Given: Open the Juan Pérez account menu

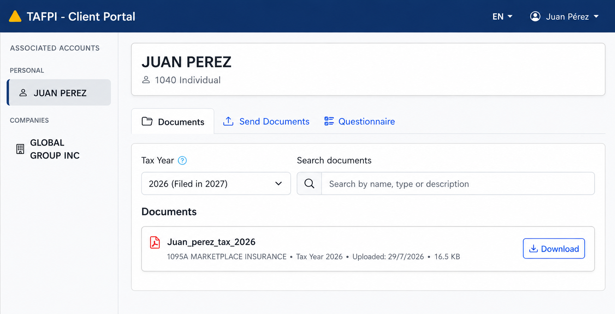Looking at the screenshot, I should (x=565, y=16).
